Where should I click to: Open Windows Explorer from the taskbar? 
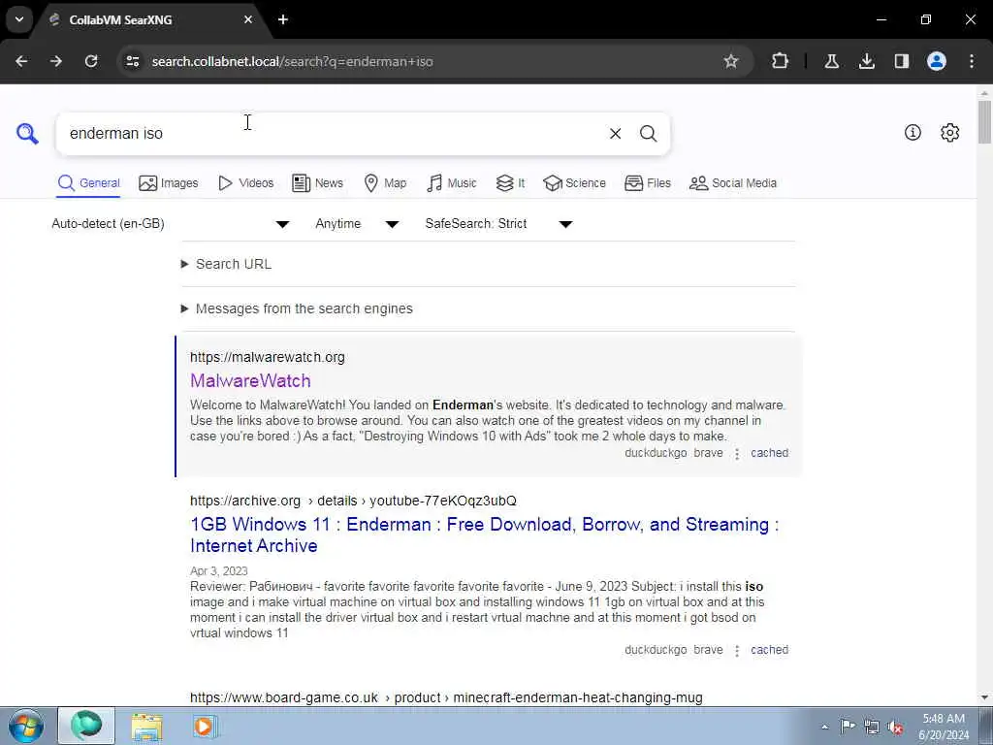[x=147, y=726]
